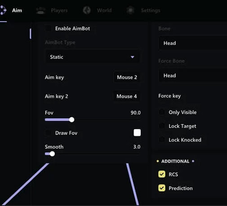
Task: Open the Force Bone Head dropdown
Action: coord(193,76)
